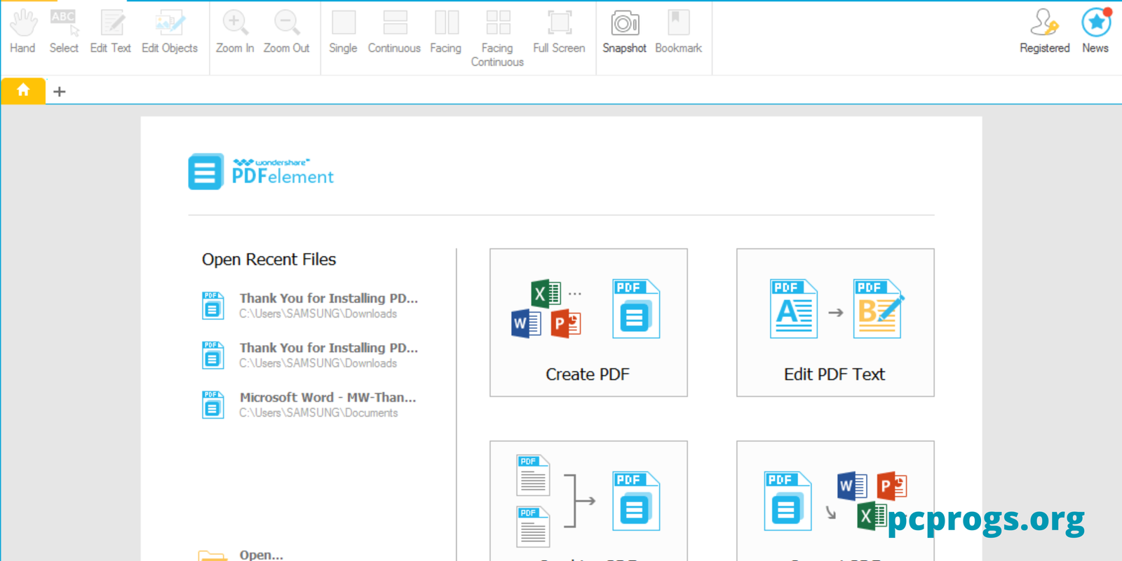
Task: Click the Zoom In magnifier
Action: click(235, 32)
